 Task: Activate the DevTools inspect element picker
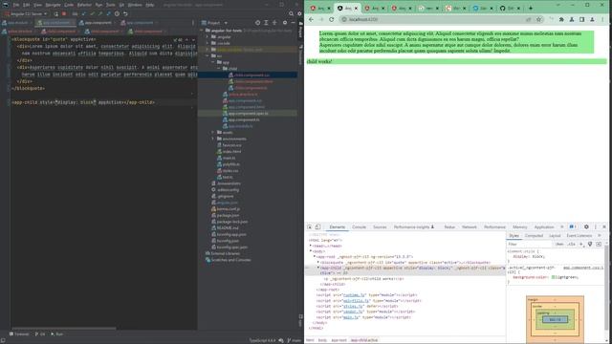(310, 227)
